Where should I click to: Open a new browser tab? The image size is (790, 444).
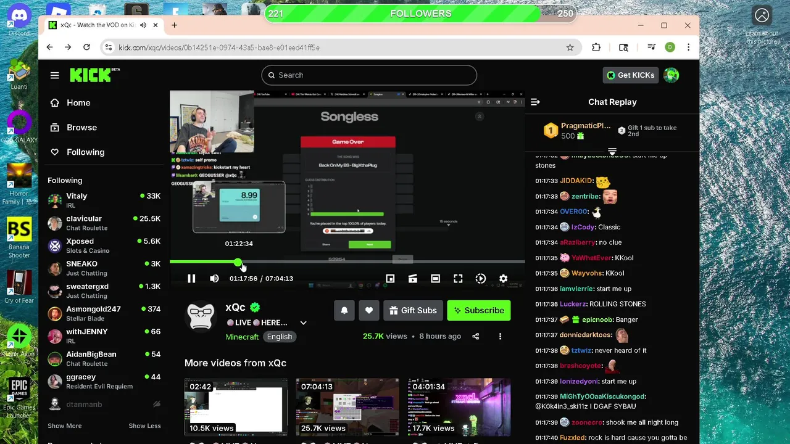(174, 25)
